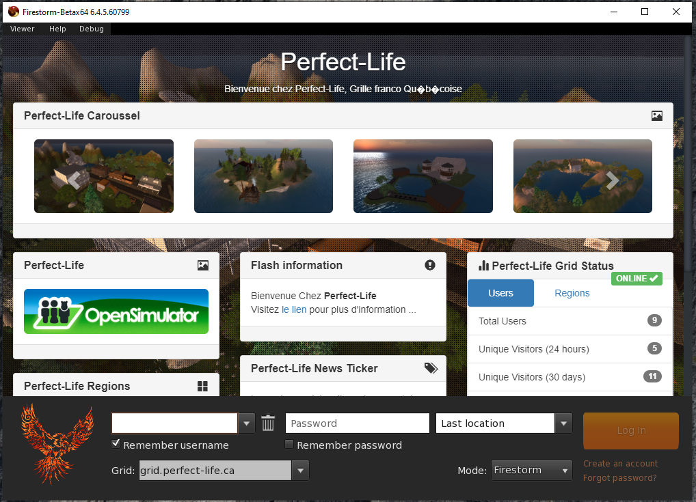The height and width of the screenshot is (502, 696).
Task: Delete saved username with trash icon
Action: (x=268, y=423)
